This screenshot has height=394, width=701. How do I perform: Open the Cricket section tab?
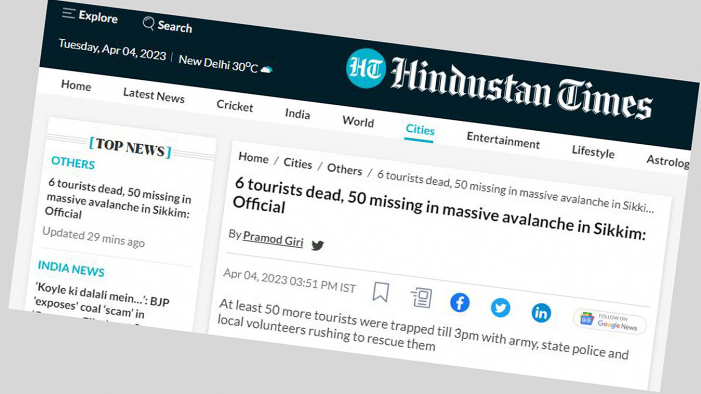pos(235,105)
